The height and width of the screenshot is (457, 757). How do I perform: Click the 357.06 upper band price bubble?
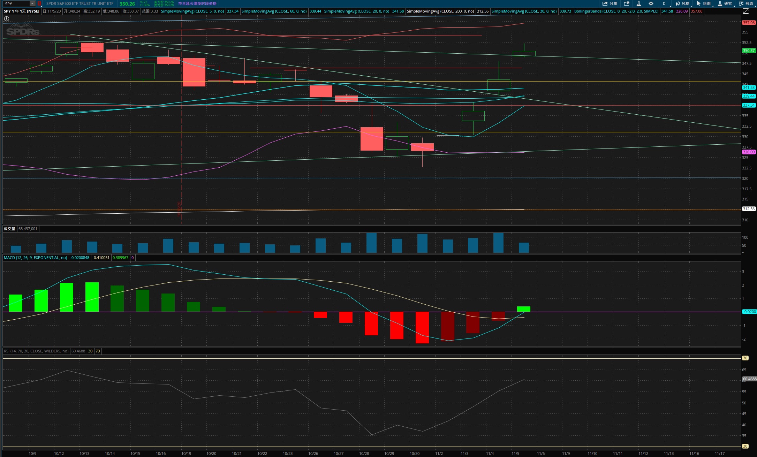tap(749, 23)
